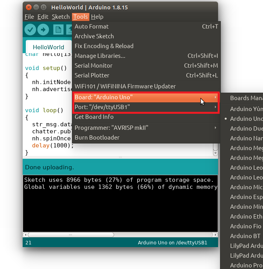
Task: Click the "Global variables use 1362 bytes" line
Action: 121,187
